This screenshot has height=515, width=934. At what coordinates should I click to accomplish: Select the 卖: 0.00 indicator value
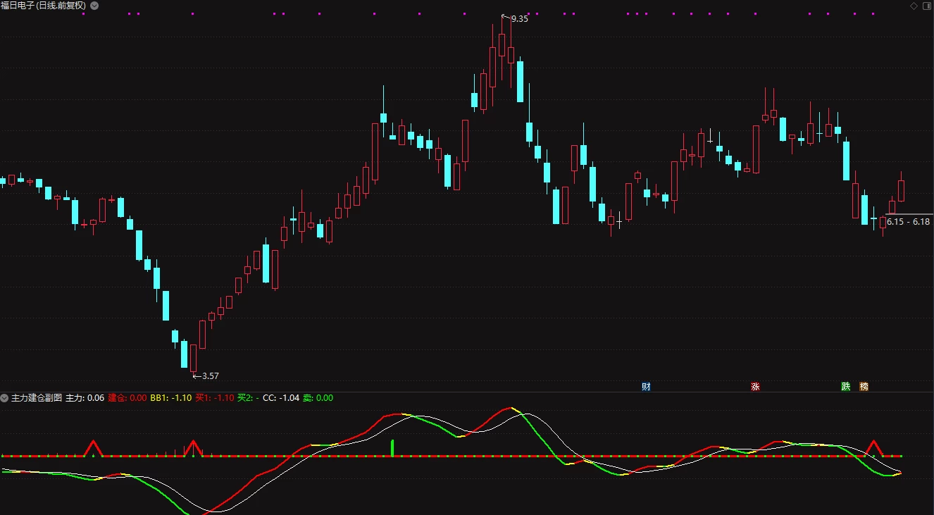[318, 398]
